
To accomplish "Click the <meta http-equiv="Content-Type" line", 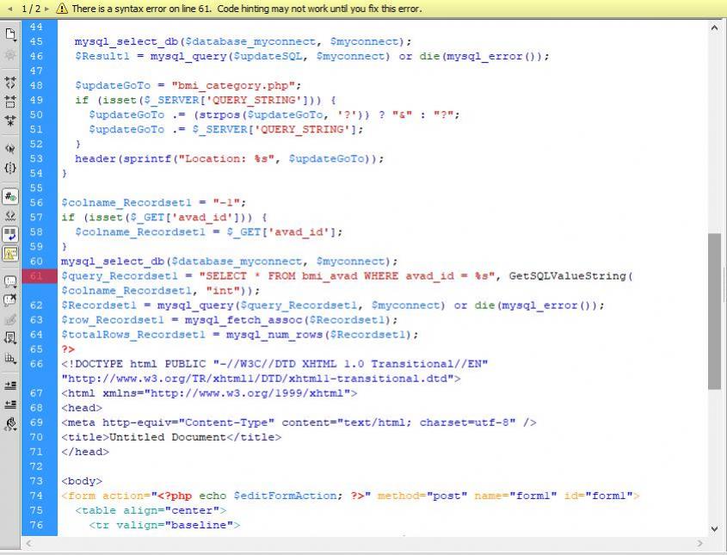I will pos(299,422).
